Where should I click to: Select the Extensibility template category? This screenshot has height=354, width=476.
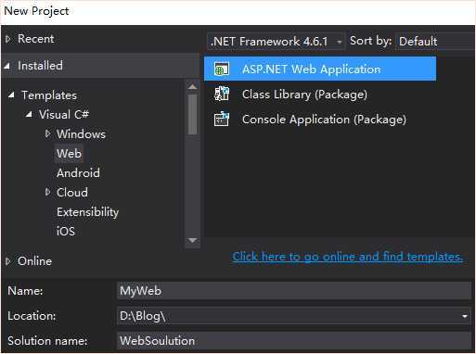87,212
